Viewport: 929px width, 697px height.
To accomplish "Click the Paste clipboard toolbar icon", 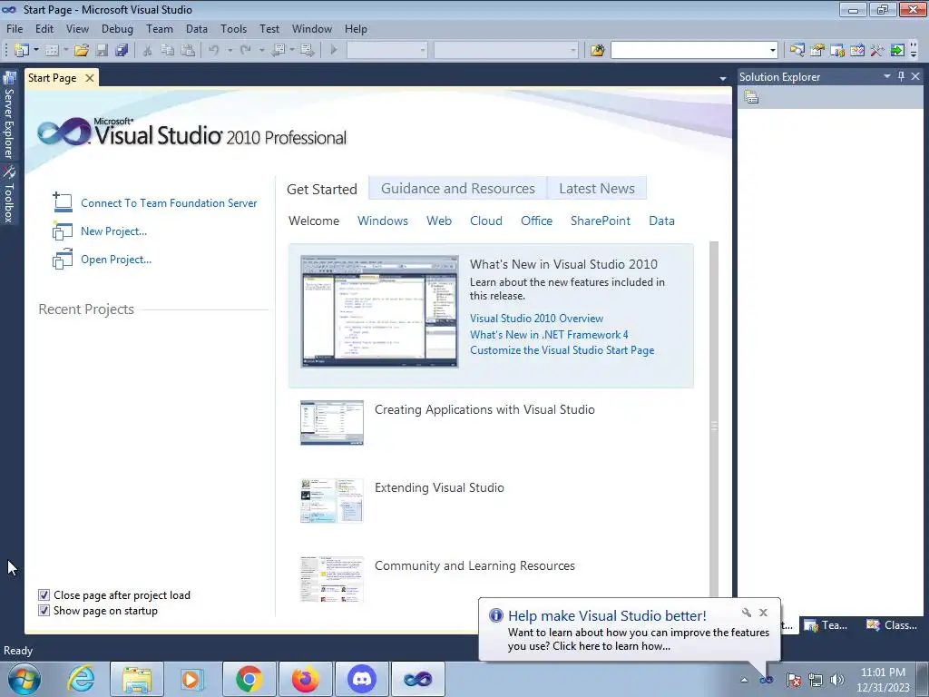I will coord(188,51).
